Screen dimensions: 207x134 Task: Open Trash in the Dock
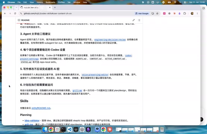click(162, 130)
